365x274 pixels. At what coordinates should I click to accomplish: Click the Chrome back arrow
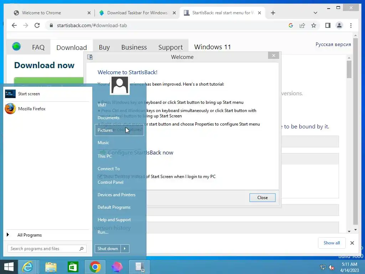[x=14, y=25]
